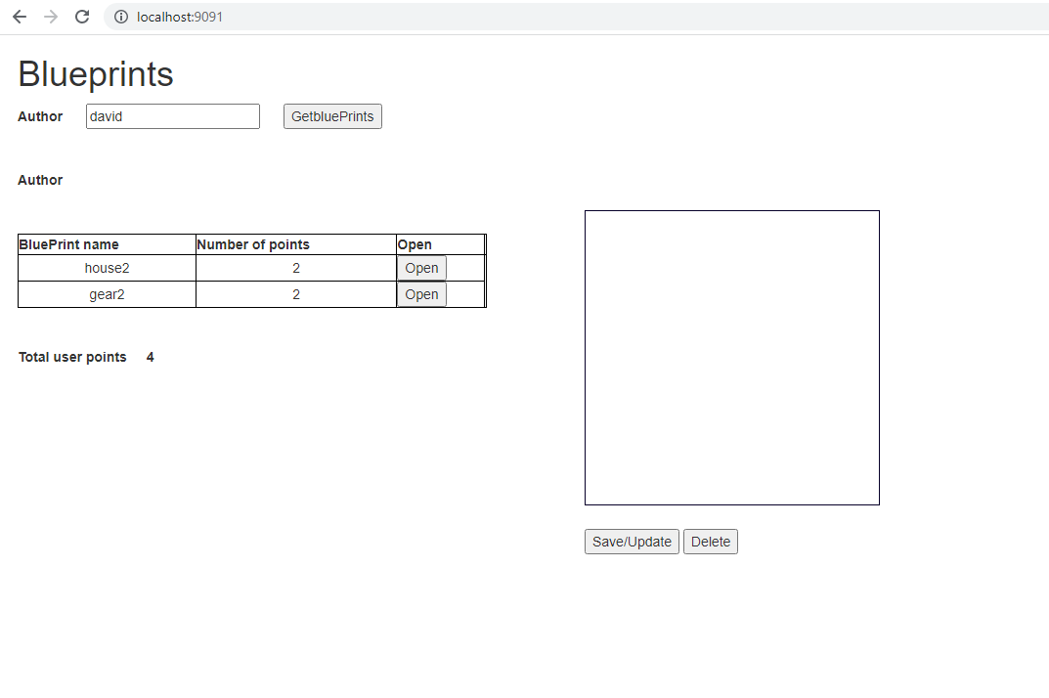1049x698 pixels.
Task: Click the Total user points label
Action: click(x=72, y=357)
